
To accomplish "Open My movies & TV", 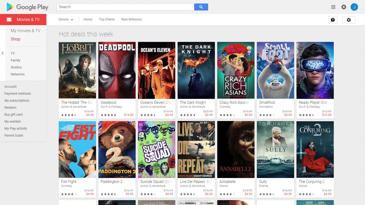I will [x=25, y=31].
